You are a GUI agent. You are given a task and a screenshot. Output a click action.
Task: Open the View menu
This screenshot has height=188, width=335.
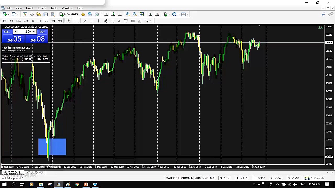(x=19, y=8)
